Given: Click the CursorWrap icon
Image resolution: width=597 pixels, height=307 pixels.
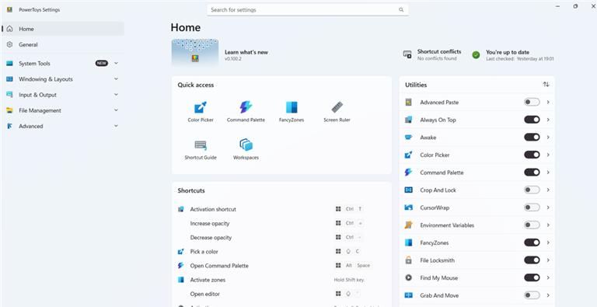Looking at the screenshot, I should point(409,208).
